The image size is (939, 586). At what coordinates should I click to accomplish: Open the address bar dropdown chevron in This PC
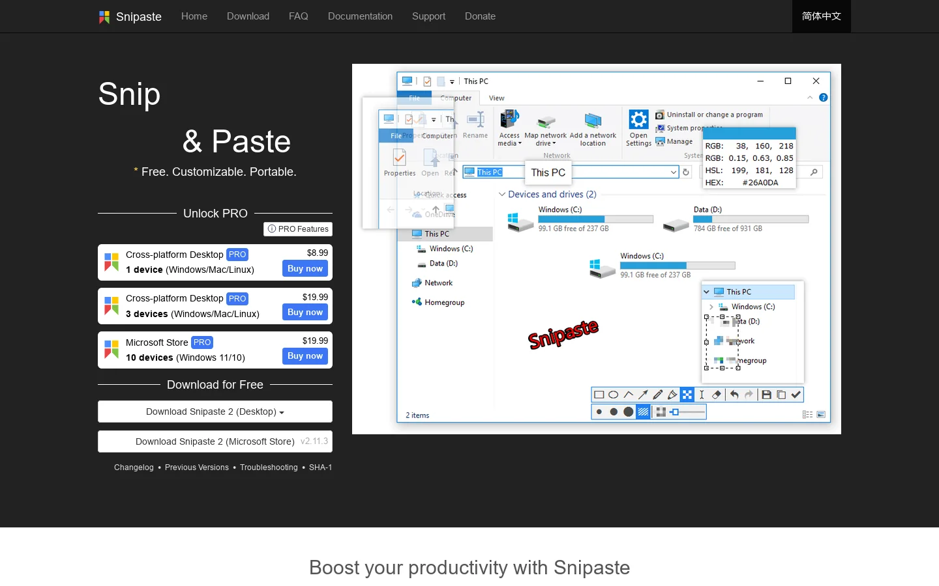click(674, 172)
